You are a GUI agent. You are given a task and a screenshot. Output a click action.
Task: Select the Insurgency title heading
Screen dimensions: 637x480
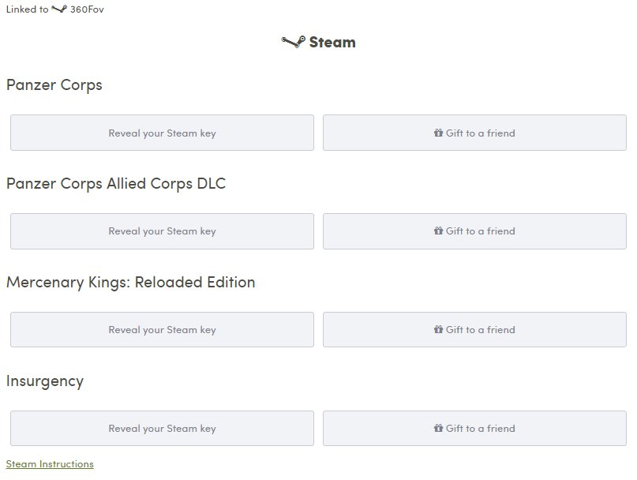point(45,381)
